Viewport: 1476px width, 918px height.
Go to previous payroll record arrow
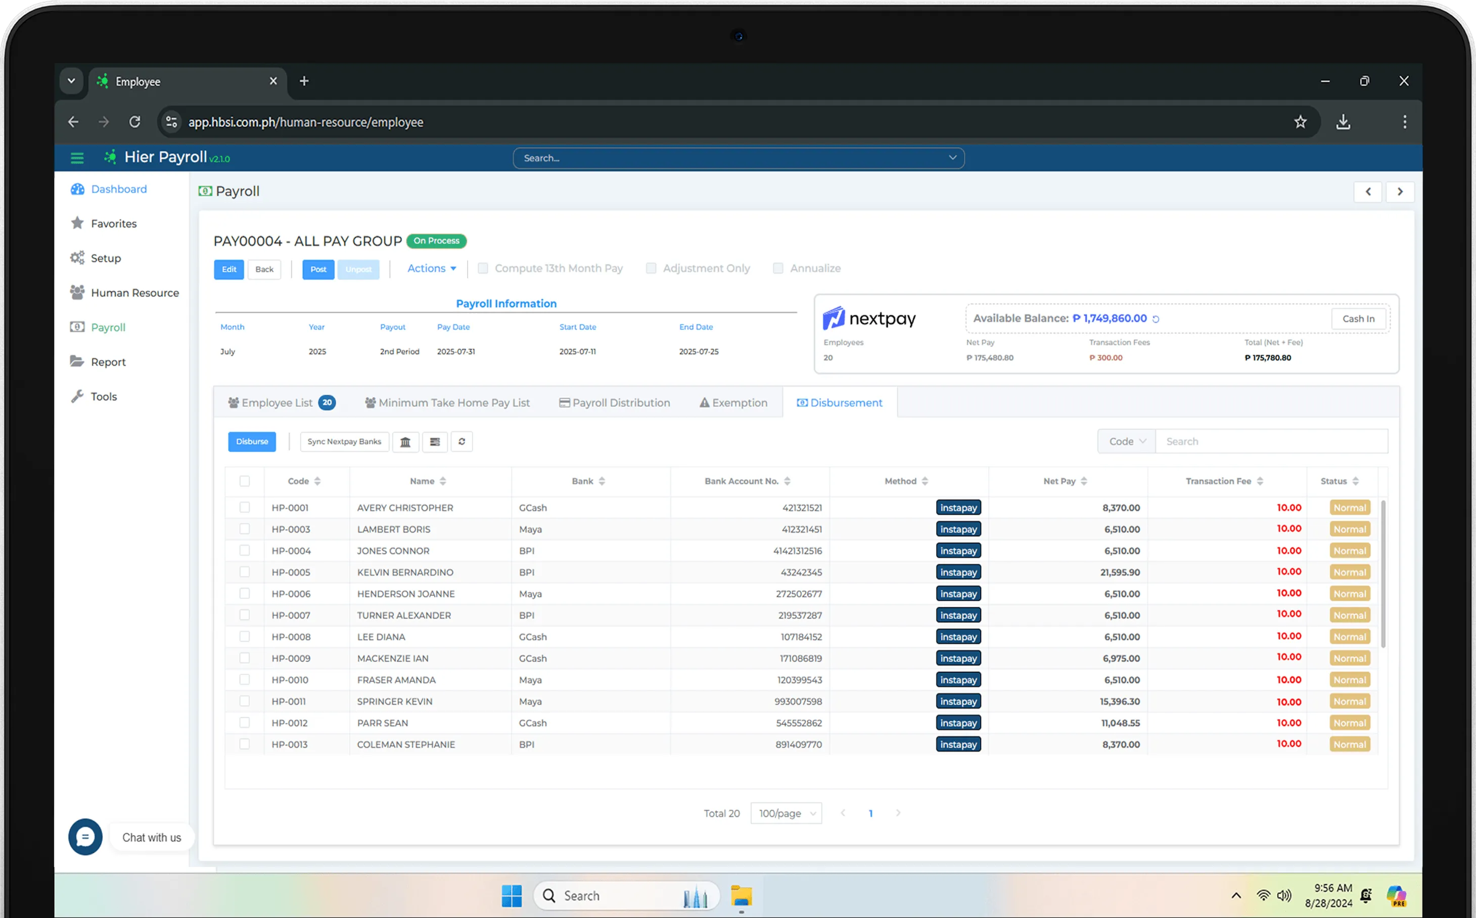tap(1368, 192)
